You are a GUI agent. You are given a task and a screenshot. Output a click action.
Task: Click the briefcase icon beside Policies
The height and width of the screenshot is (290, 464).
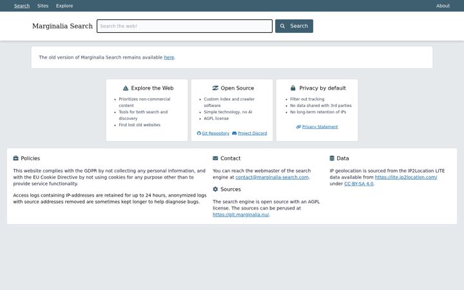(x=15, y=159)
